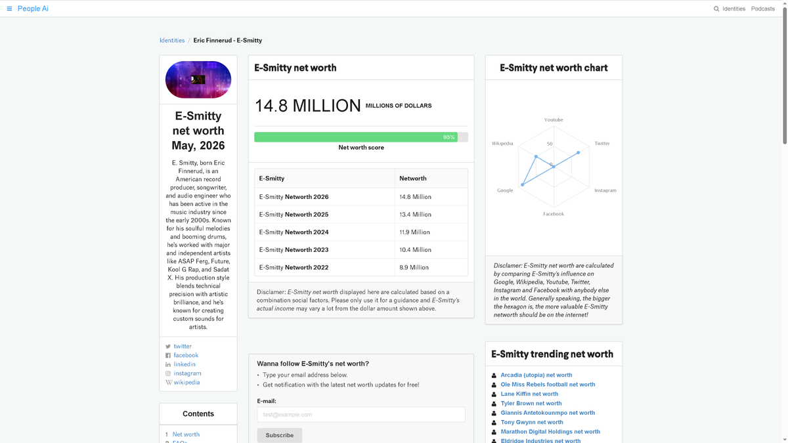Click the Networth column header
The width and height of the screenshot is (788, 443).
click(413, 179)
